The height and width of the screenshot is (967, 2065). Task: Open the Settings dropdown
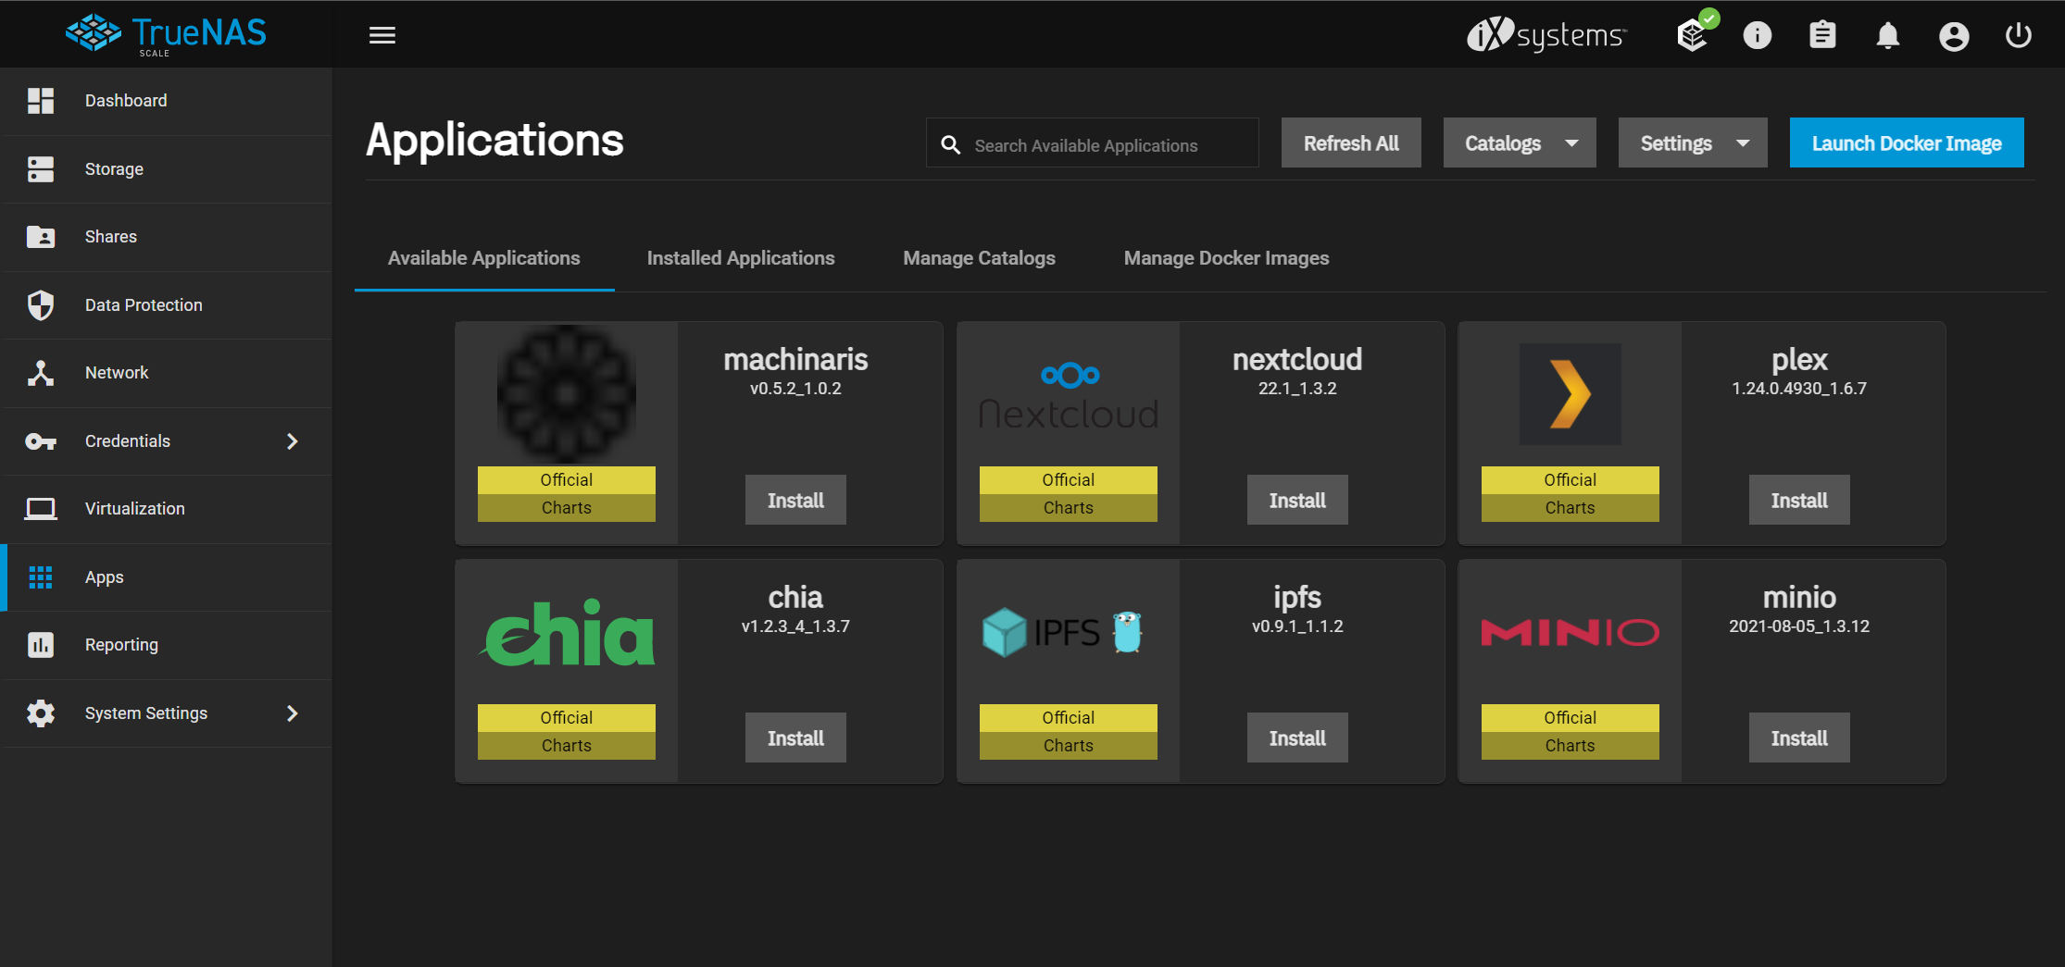coord(1693,143)
